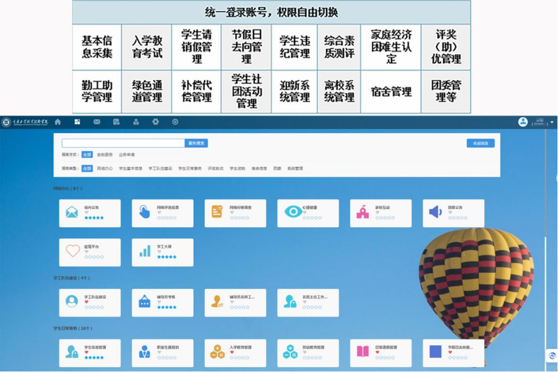The width and height of the screenshot is (558, 372).
Task: Open the mail envelope icon in navbar
Action: 97,122
